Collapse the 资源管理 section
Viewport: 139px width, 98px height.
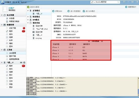pyautogui.click(x=2, y=25)
